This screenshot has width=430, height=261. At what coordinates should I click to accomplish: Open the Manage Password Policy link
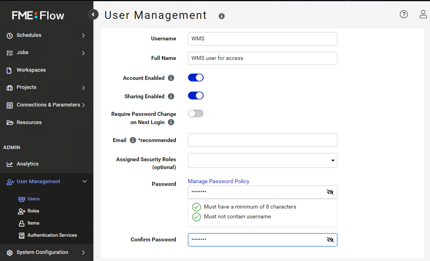[219, 181]
